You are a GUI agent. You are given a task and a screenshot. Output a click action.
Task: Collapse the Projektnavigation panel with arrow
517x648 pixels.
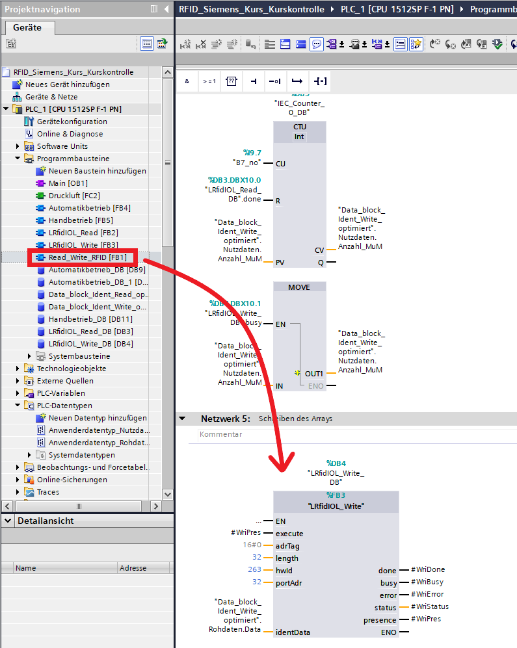(166, 9)
